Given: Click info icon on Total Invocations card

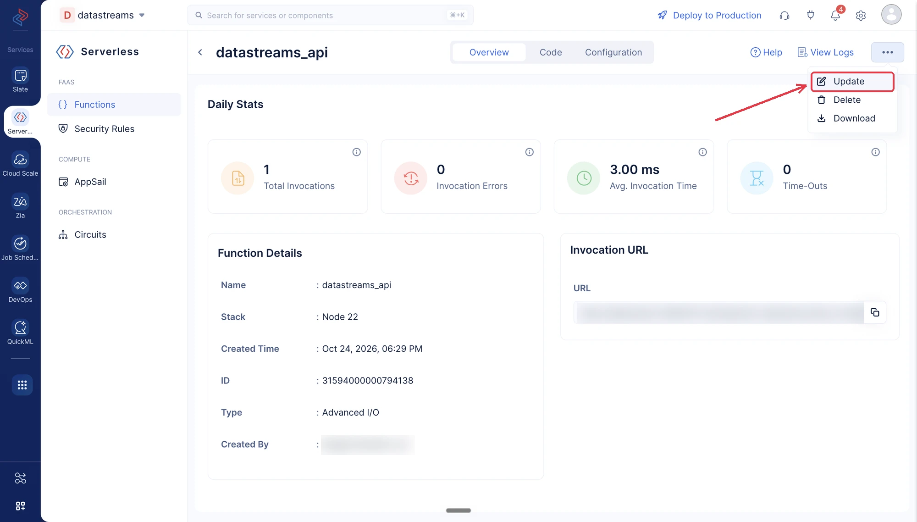Looking at the screenshot, I should [x=356, y=152].
